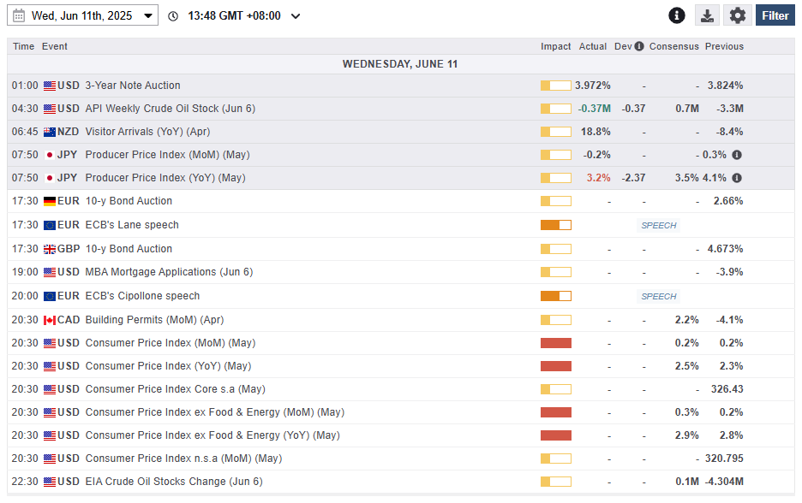The width and height of the screenshot is (802, 503).
Task: Click the info icon next to Dev header
Action: 639,46
